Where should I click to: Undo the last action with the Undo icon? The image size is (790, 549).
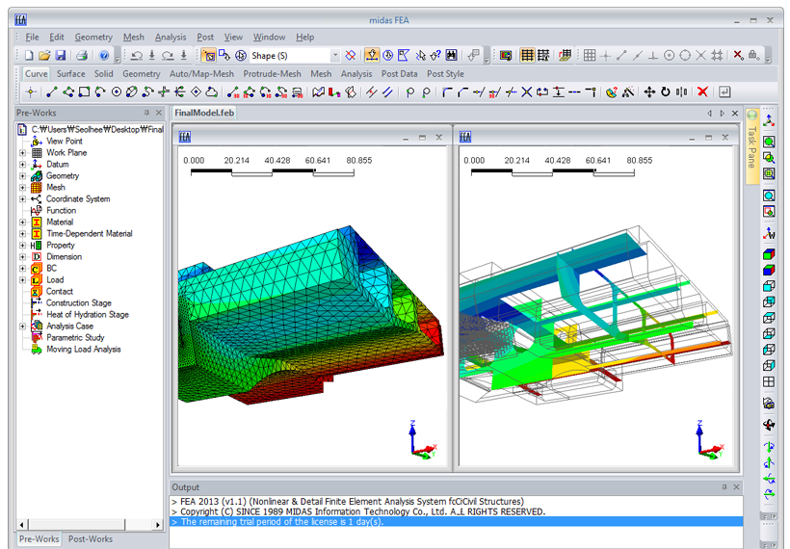pyautogui.click(x=136, y=56)
